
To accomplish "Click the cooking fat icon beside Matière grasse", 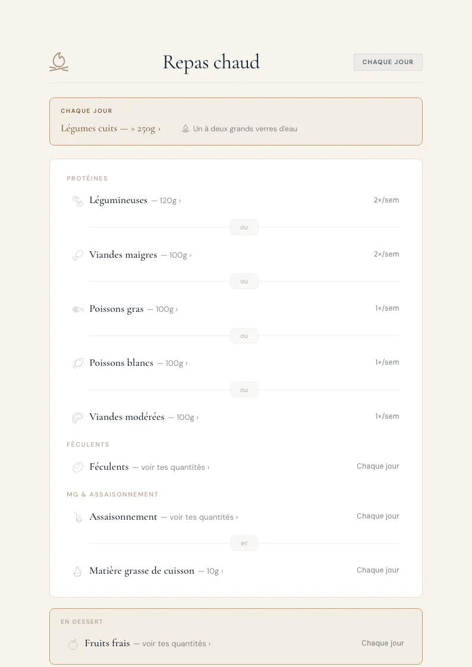I will pos(77,571).
